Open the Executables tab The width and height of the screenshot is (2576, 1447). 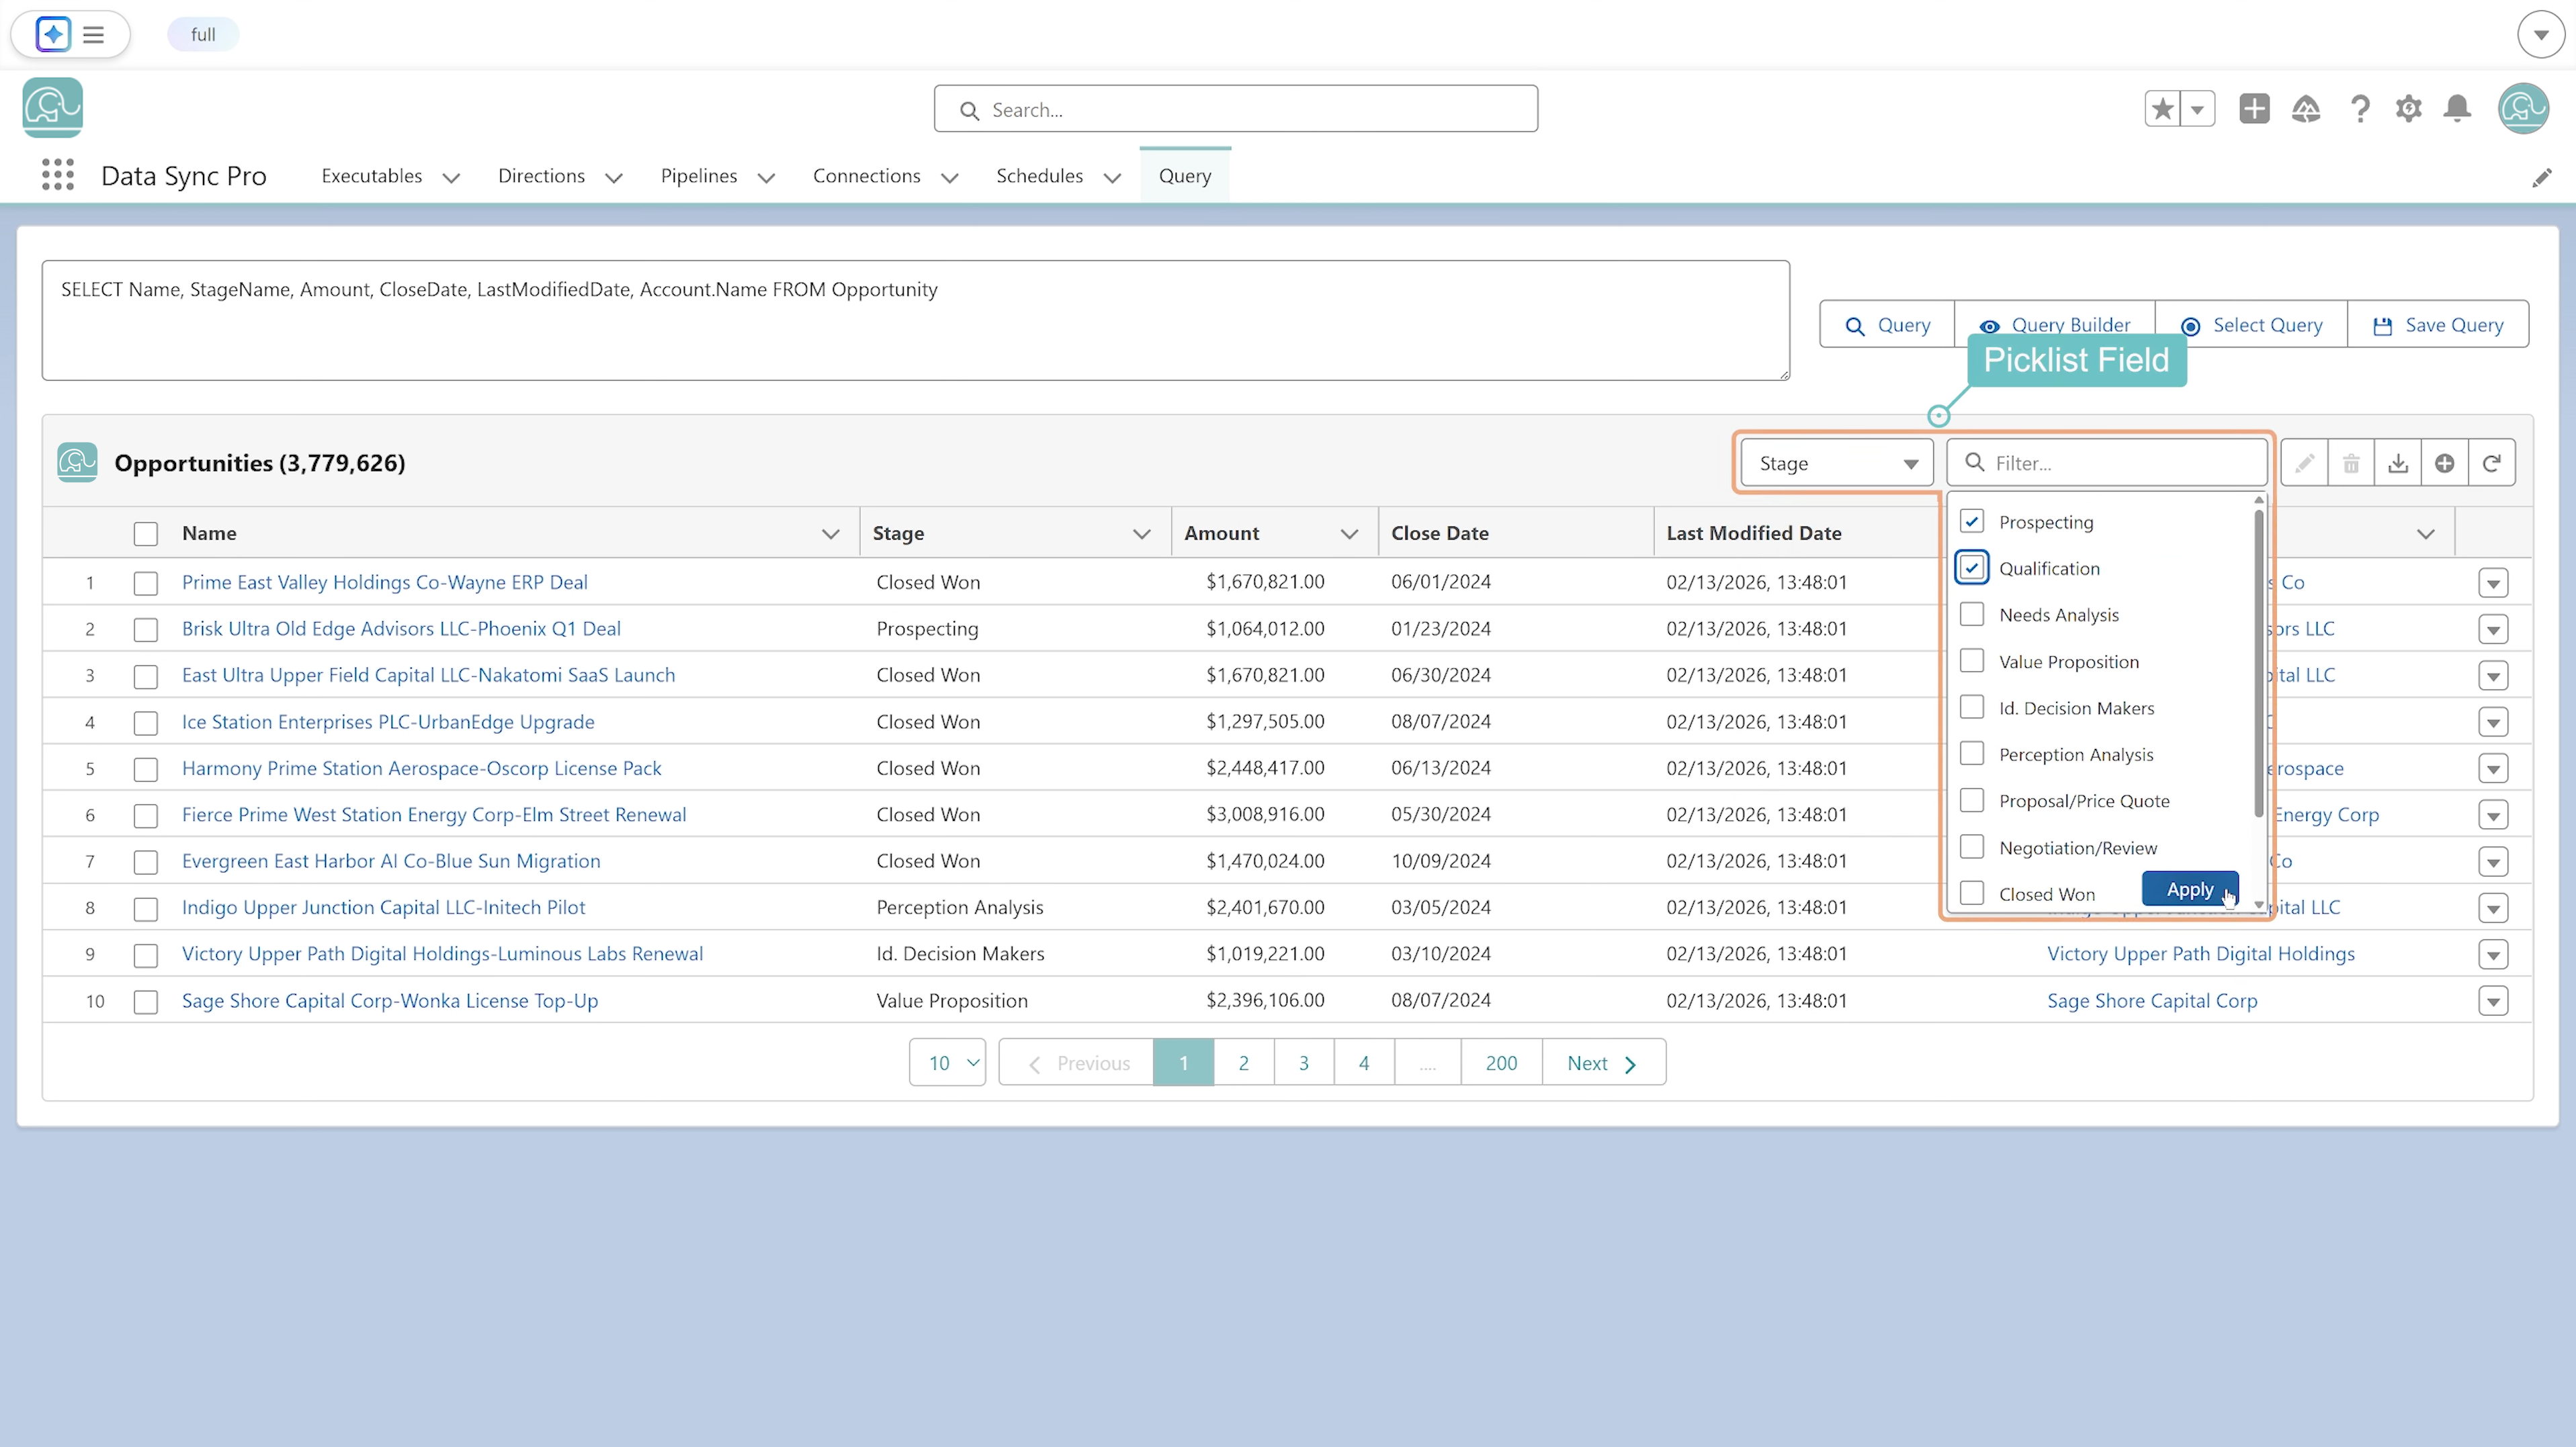[x=372, y=176]
